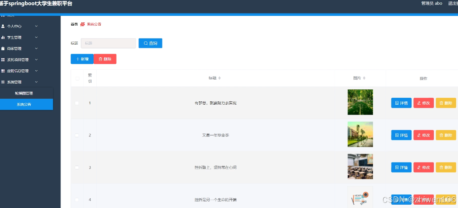Click the bar chart icon beside 学生管理

[3, 37]
